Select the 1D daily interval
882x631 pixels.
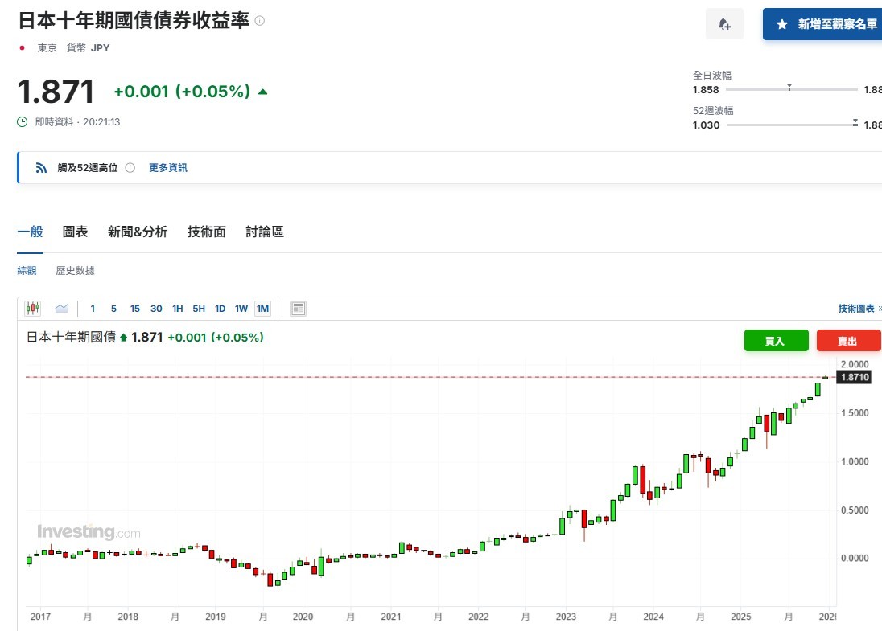(220, 309)
